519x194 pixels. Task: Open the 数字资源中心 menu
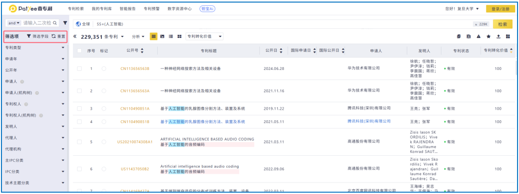click(180, 9)
